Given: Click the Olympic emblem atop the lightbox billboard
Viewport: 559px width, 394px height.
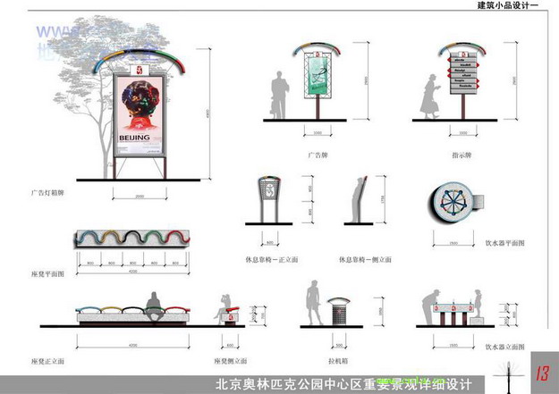Looking at the screenshot, I should tap(140, 70).
